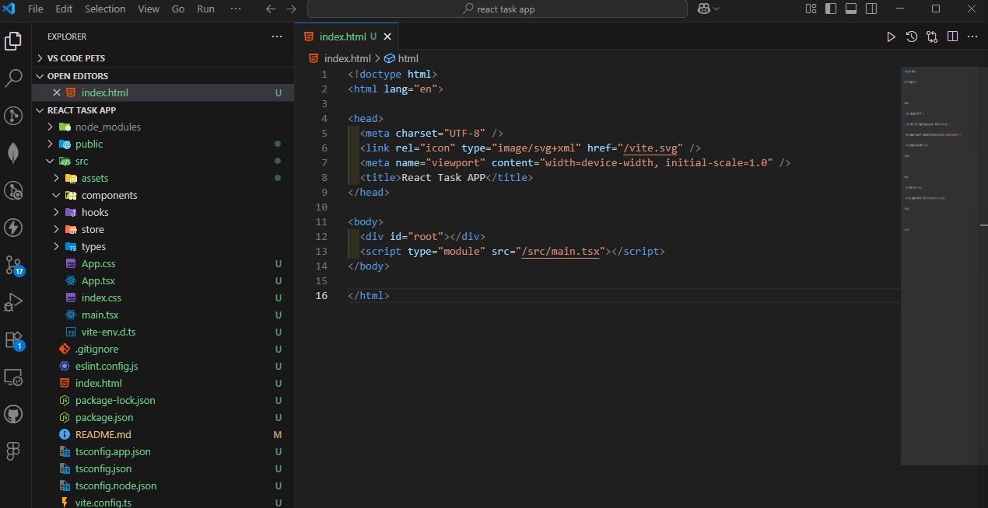Collapse the REACT TASK APP section
The image size is (988, 508).
click(163, 110)
